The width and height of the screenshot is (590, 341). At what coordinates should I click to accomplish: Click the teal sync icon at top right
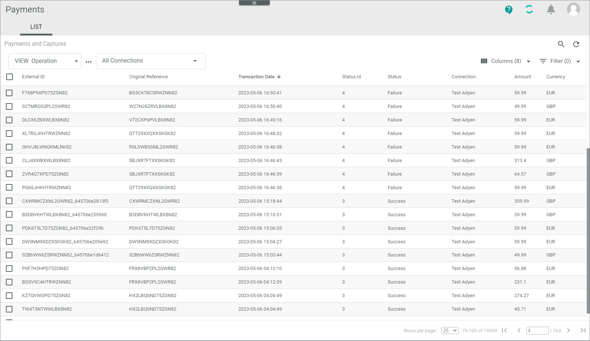coord(529,9)
